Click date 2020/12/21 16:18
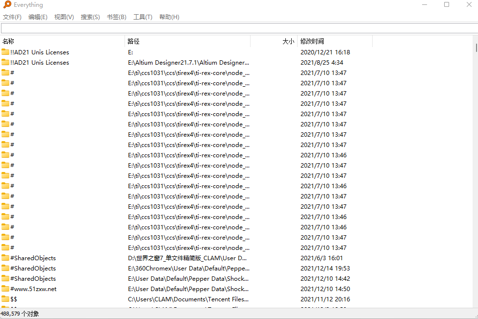Image resolution: width=478 pixels, height=319 pixels. 325,52
